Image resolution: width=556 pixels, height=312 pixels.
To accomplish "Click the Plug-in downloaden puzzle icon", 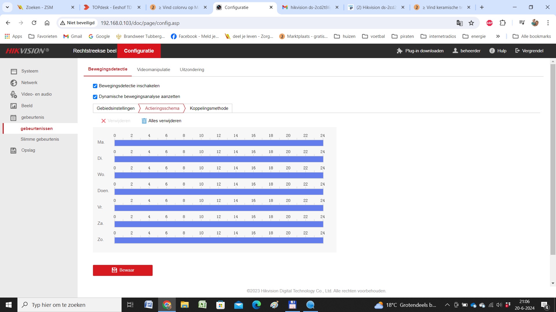I will (400, 51).
